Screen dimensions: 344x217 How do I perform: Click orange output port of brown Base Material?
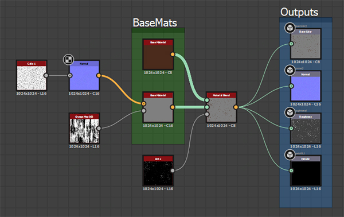click(x=173, y=54)
